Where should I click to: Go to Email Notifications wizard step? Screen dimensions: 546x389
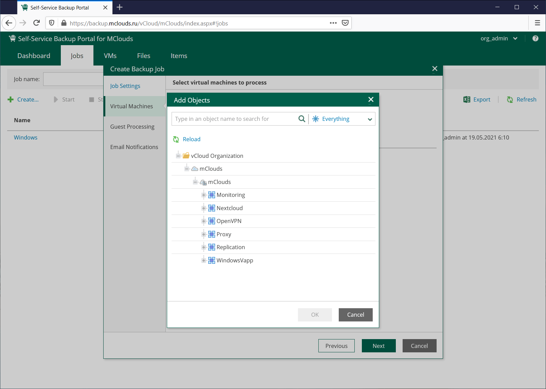tap(135, 147)
